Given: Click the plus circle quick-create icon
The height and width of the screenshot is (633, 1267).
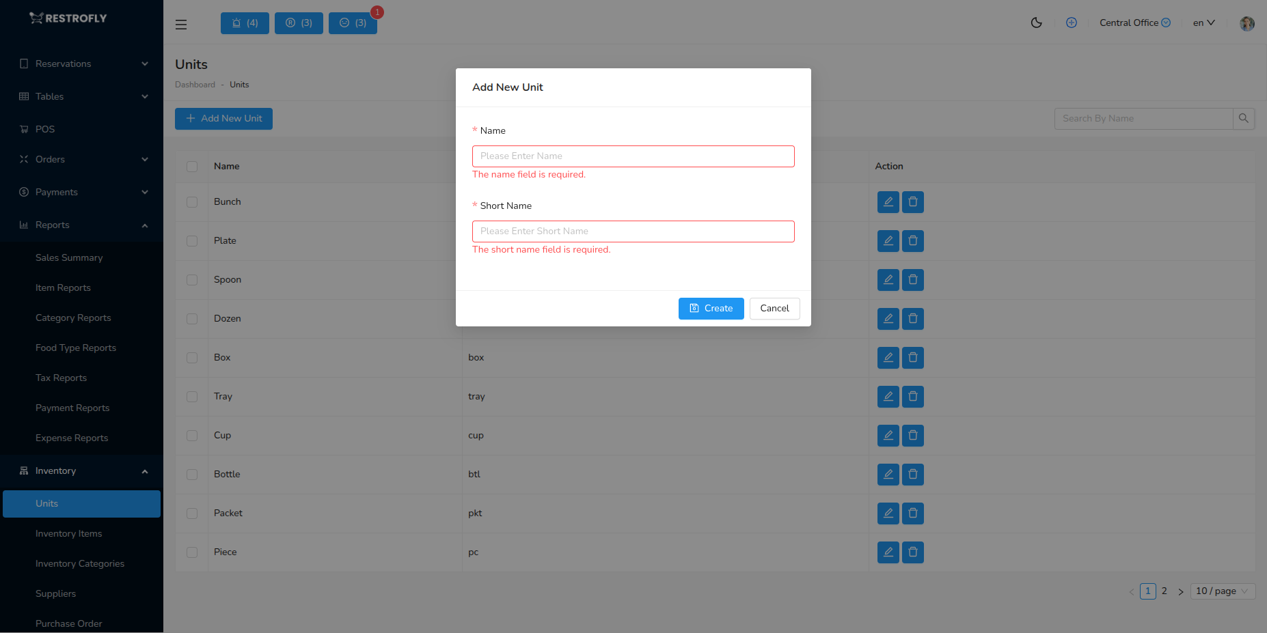Looking at the screenshot, I should [1072, 23].
